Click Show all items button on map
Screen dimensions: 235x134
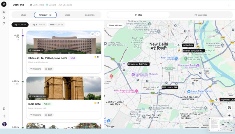115,25
